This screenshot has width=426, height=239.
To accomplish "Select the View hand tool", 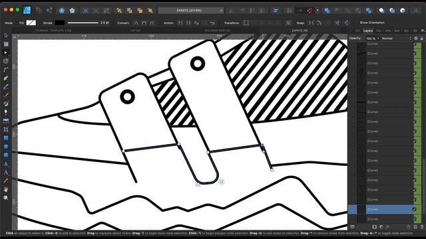I will point(6,189).
